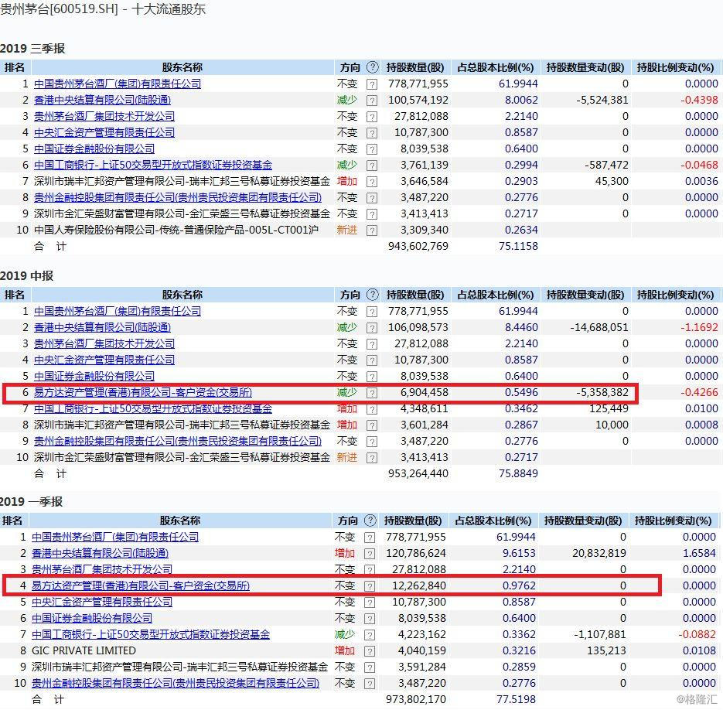Viewport: 723px width, 710px height.
Task: Select total 943,602,769 in 三季报
Action: tap(418, 247)
